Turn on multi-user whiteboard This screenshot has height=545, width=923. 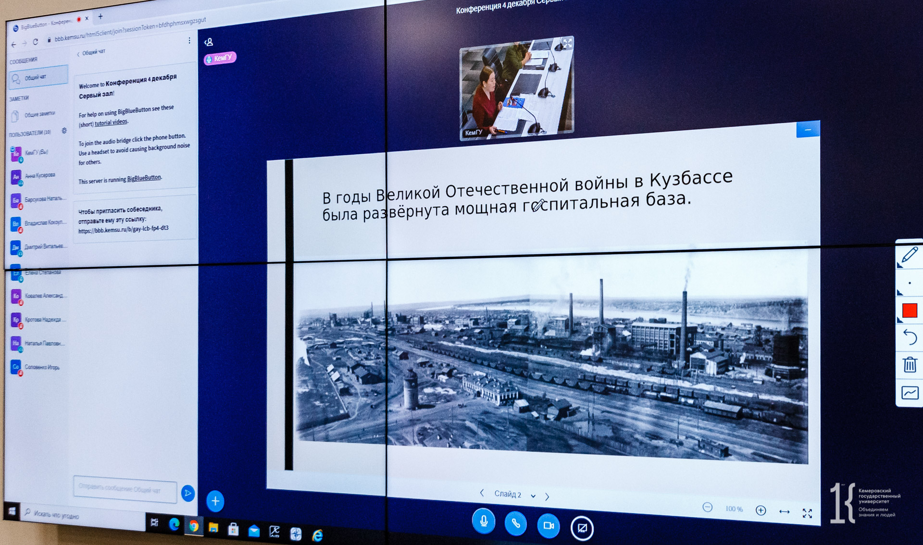pyautogui.click(x=910, y=393)
